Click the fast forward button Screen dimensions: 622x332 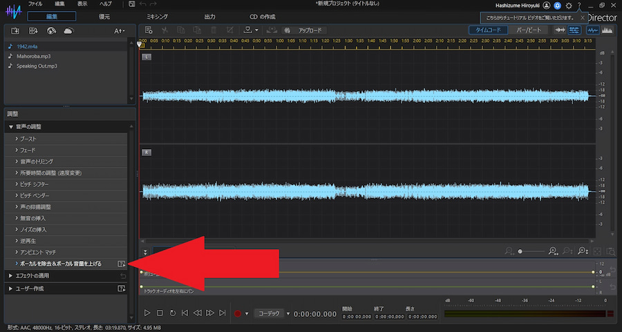point(210,313)
